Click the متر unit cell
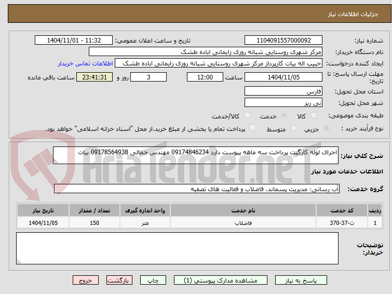Image resolution: width=392 pixels, height=294 pixels. coord(145,223)
